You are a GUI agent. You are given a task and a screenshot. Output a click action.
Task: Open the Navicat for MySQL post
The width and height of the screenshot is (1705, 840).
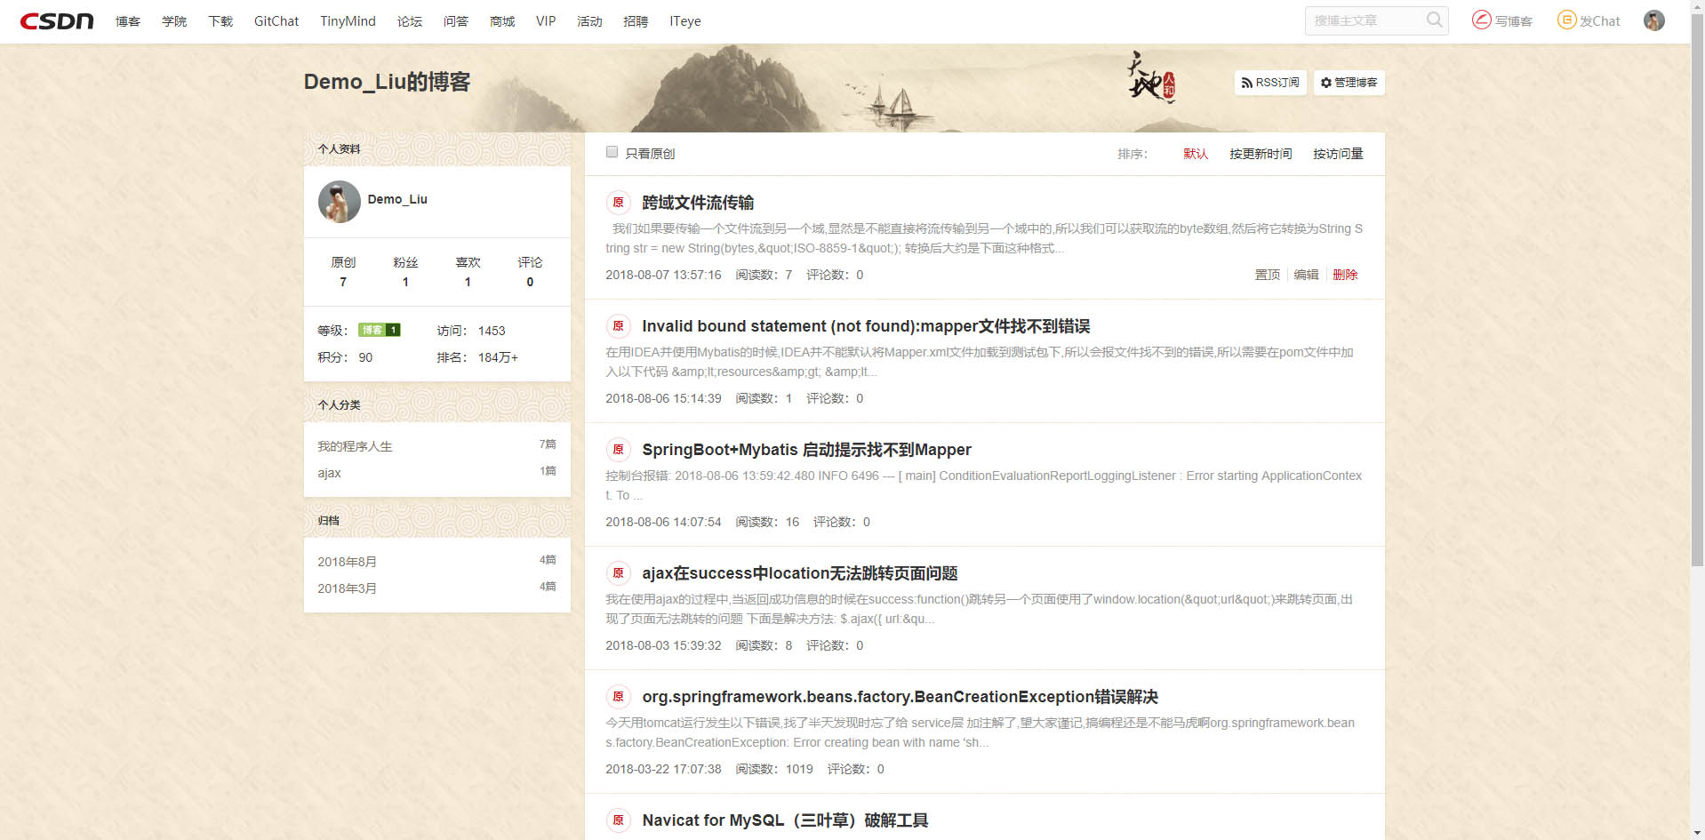pyautogui.click(x=785, y=820)
